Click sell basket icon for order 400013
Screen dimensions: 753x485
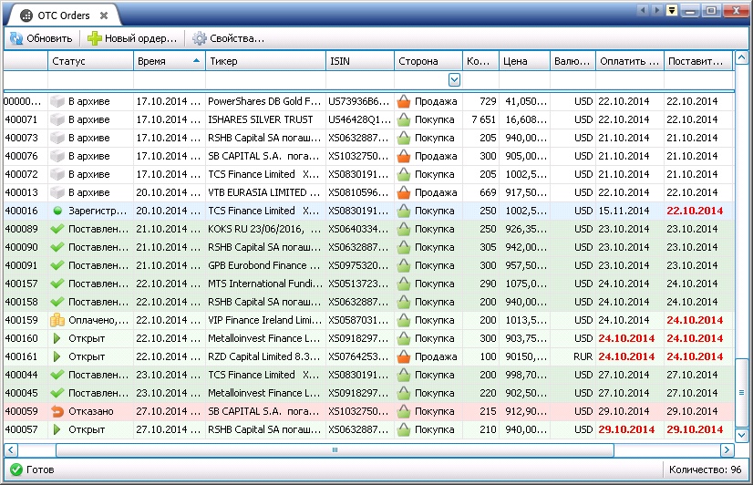click(404, 192)
